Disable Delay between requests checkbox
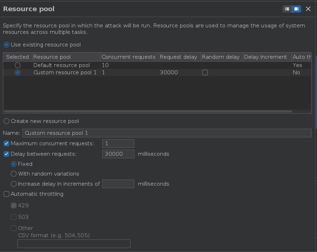The image size is (317, 252). pyautogui.click(x=6, y=154)
